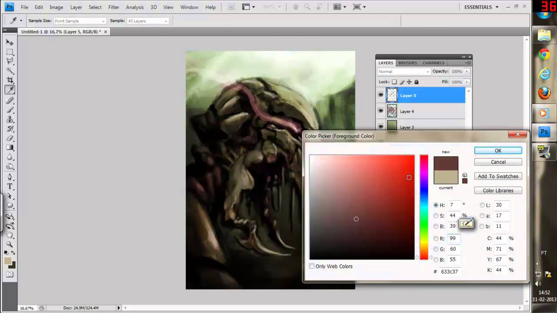Image resolution: width=557 pixels, height=313 pixels.
Task: Open the Filter menu
Action: point(114,7)
